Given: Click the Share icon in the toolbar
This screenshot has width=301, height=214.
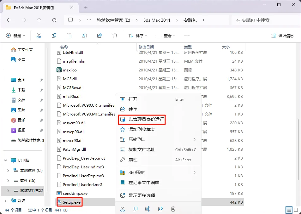Looking at the screenshot, I should [x=99, y=36].
